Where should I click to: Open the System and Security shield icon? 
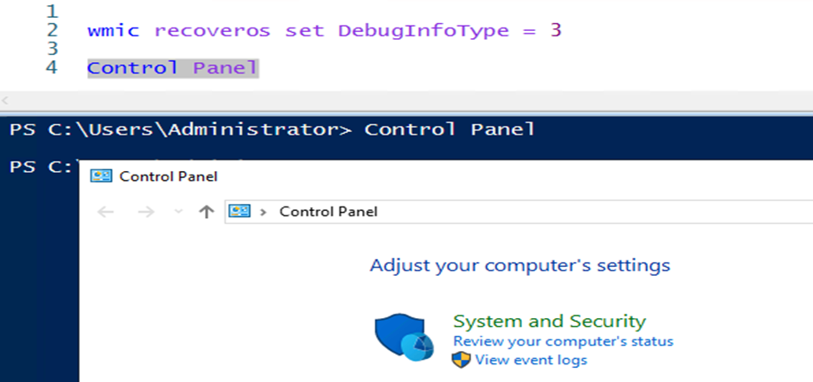(403, 337)
